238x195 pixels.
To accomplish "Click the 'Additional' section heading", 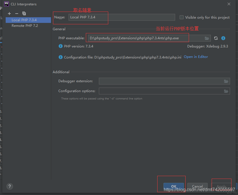I will click(x=61, y=72).
